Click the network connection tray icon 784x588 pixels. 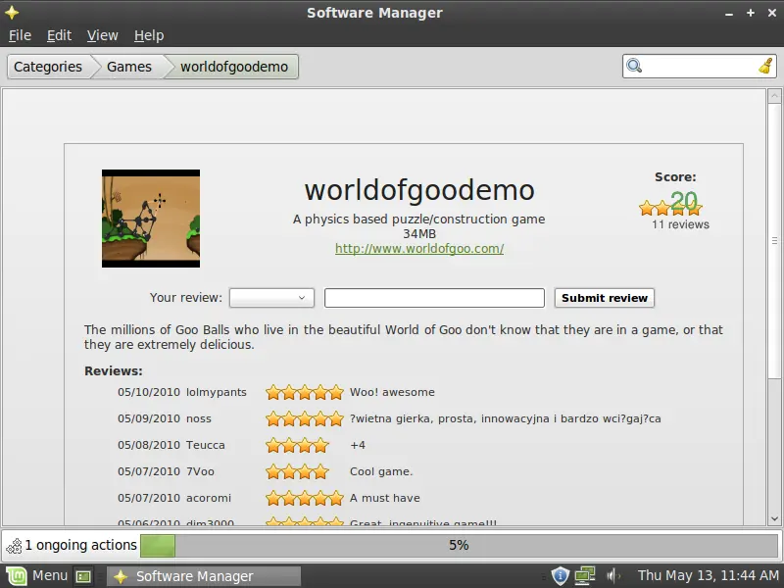585,575
